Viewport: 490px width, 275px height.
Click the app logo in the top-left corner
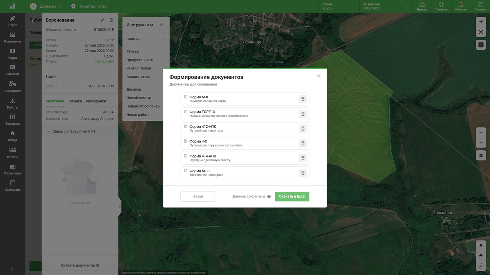click(13, 6)
